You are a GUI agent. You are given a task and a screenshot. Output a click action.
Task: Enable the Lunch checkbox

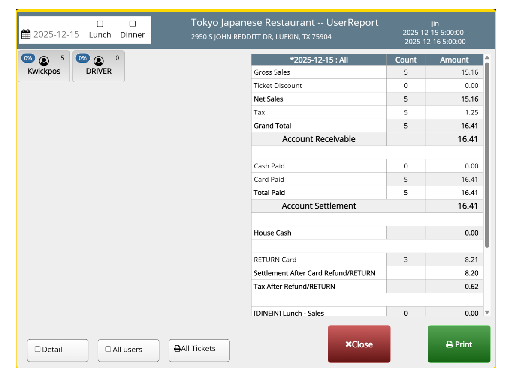pos(100,24)
